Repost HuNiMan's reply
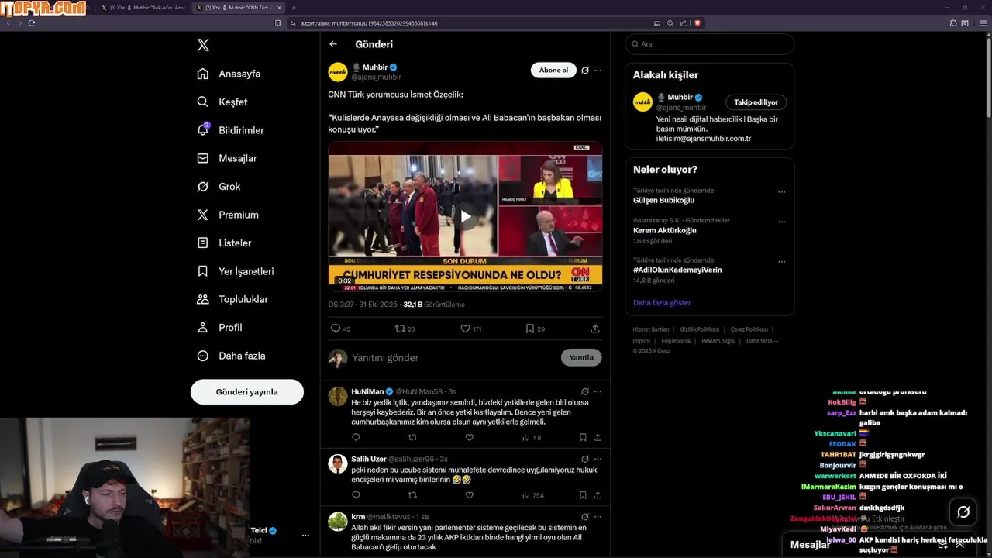 pos(412,438)
